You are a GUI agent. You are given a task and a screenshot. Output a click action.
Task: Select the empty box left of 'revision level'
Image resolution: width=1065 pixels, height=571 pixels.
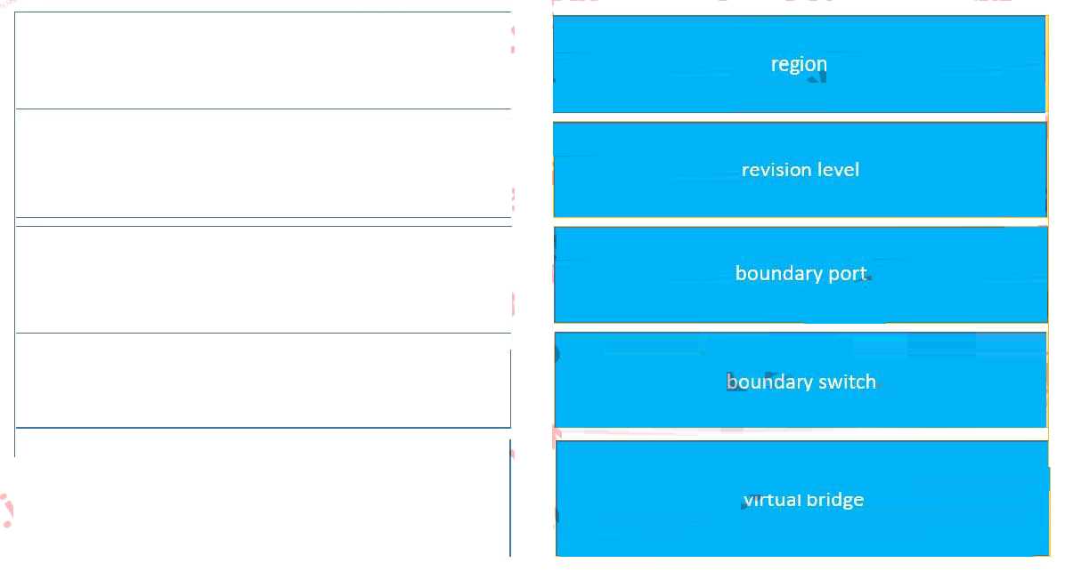pos(263,163)
